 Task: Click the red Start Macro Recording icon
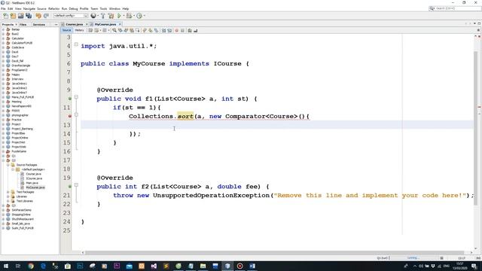(177, 30)
